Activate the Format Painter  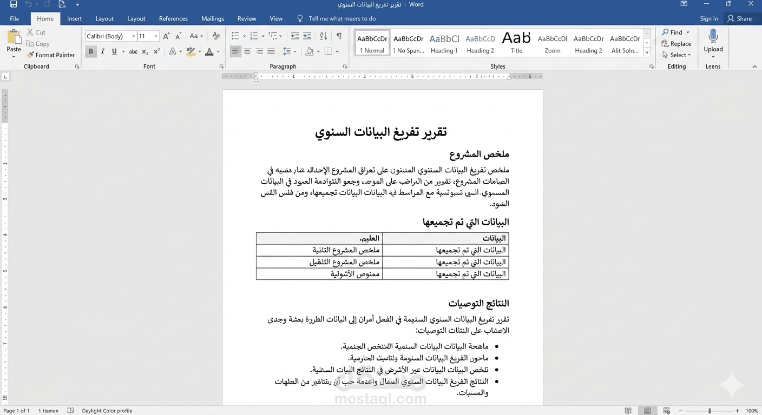[51, 55]
